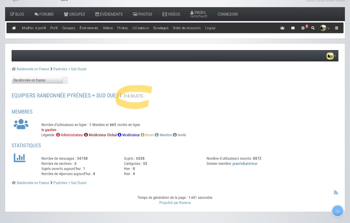Open the hamburger menu icon
Screen dimensions: 350x223
(x=337, y=28)
